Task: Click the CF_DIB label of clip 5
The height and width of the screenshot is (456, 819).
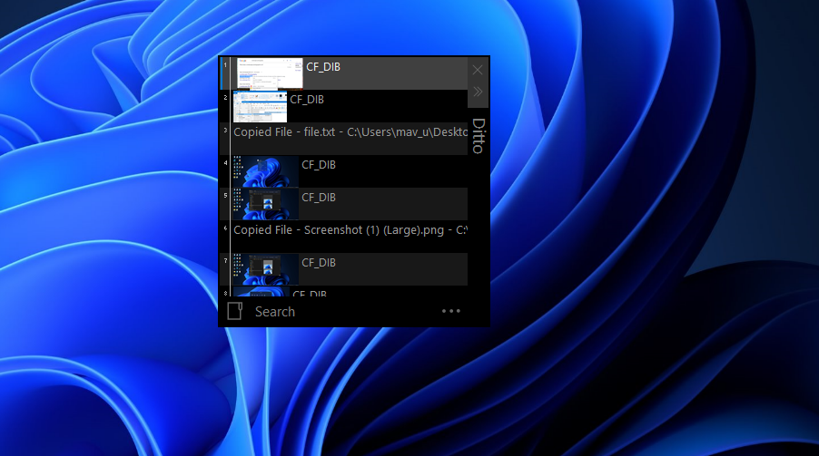Action: coord(319,198)
